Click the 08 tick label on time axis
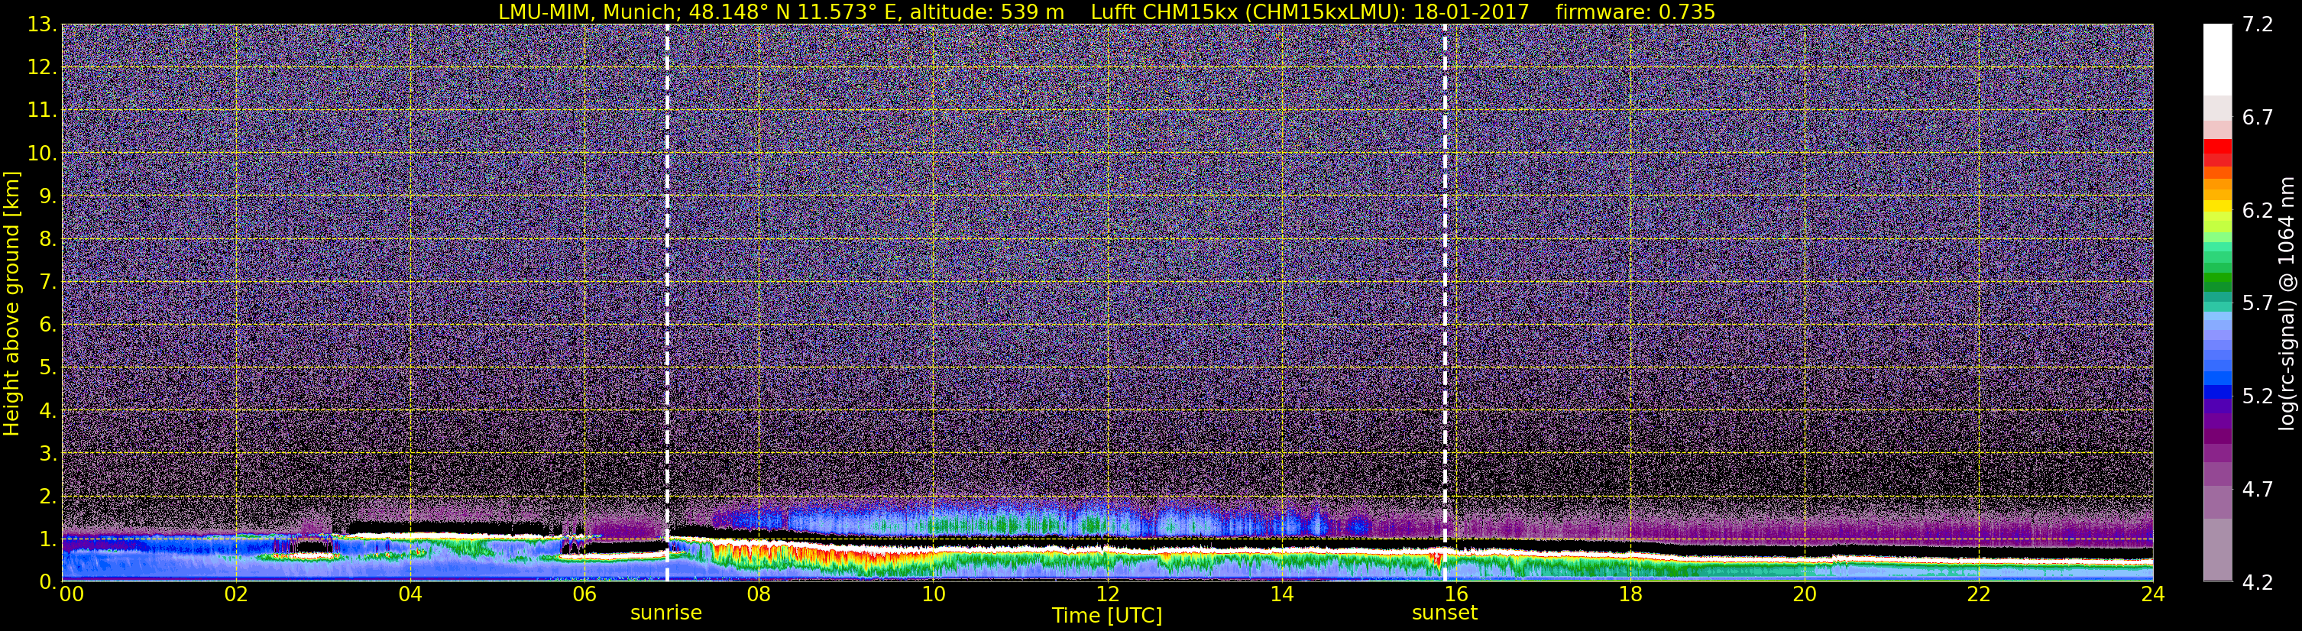 759,594
